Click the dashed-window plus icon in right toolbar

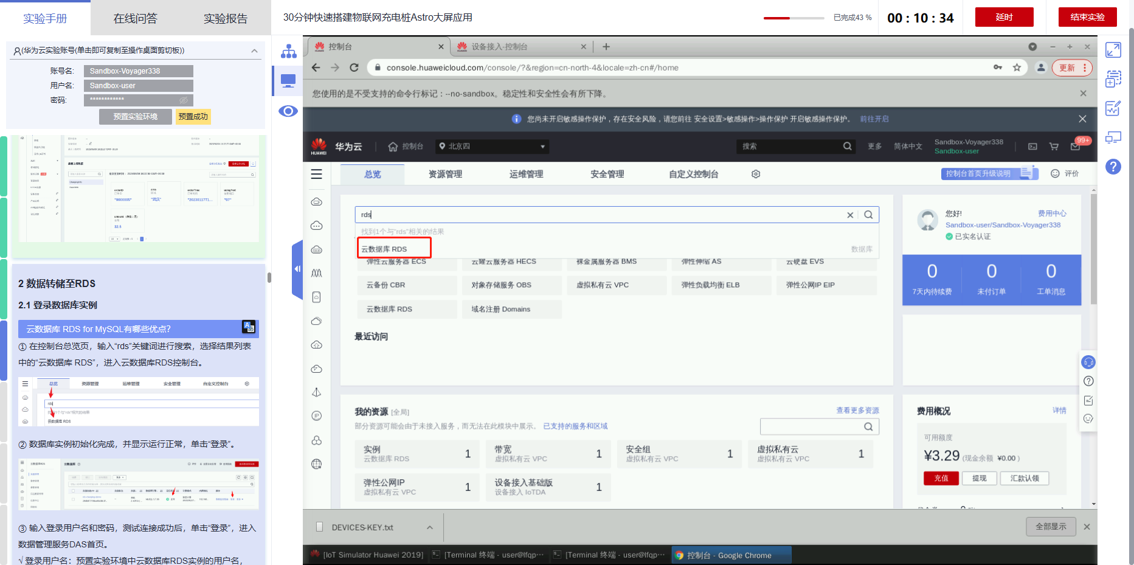tap(1113, 78)
